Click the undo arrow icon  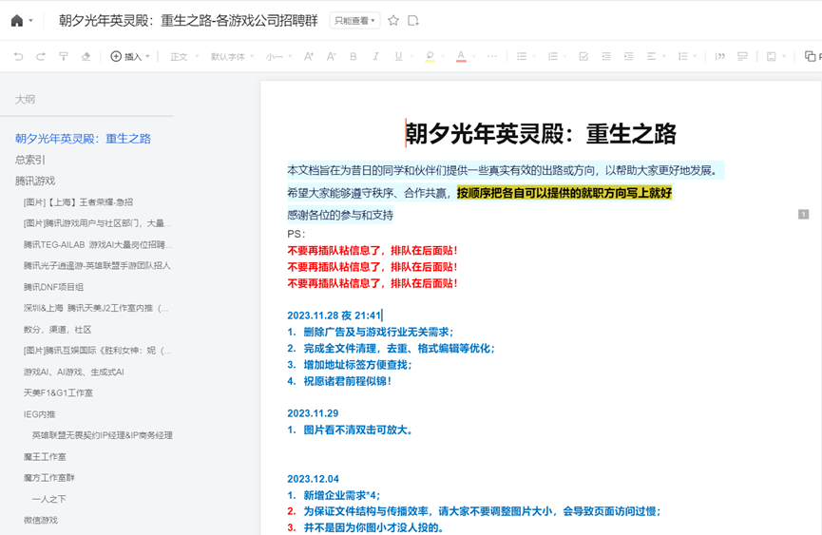coord(18,57)
